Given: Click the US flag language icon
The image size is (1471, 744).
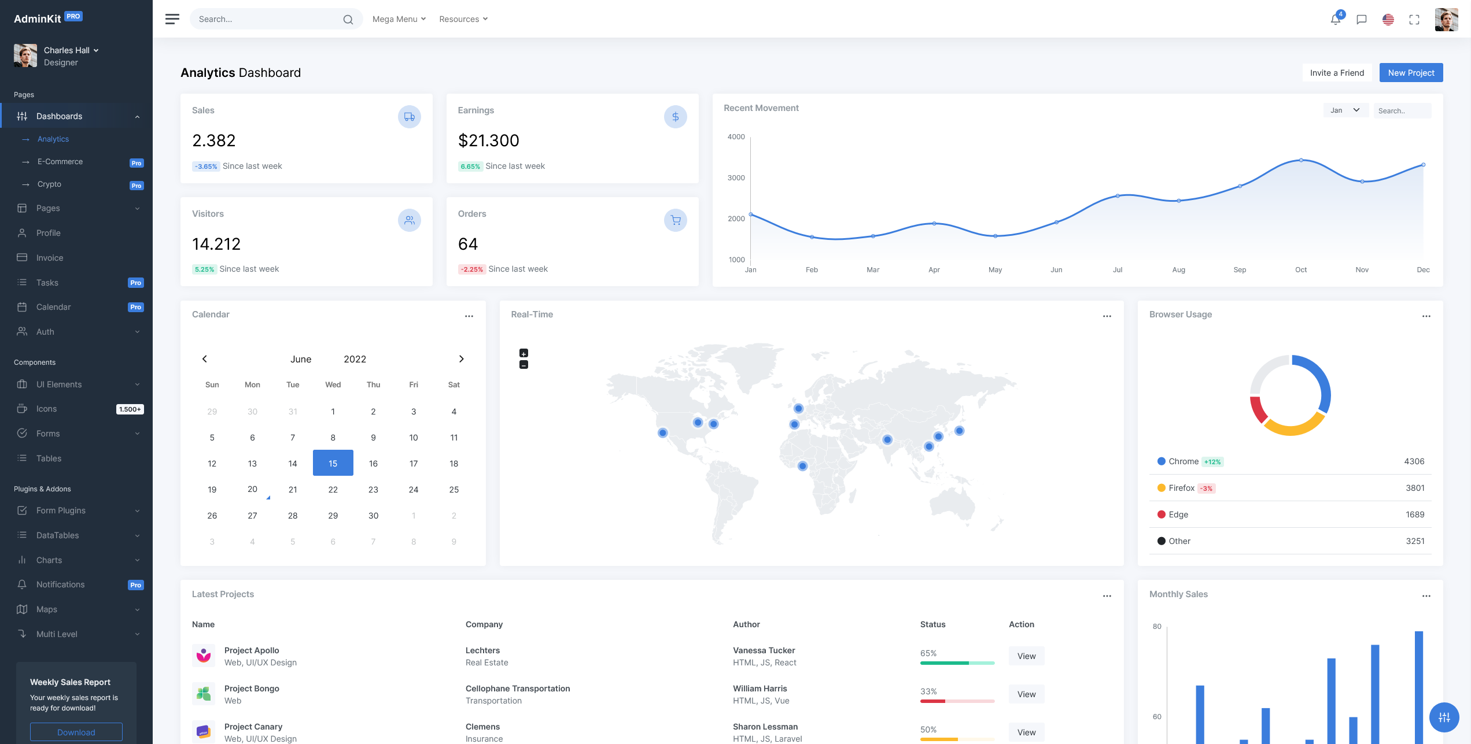Looking at the screenshot, I should 1388,19.
